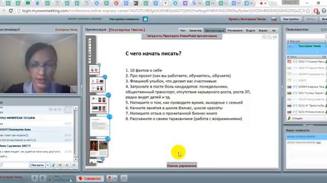Click the M icon in the chat toolbar
327x183 pixels.
pos(60,165)
